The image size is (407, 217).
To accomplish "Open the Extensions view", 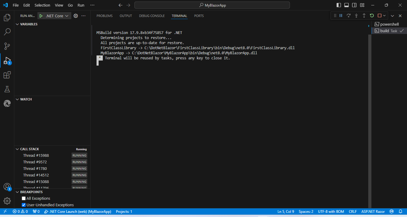I will pyautogui.click(x=7, y=75).
